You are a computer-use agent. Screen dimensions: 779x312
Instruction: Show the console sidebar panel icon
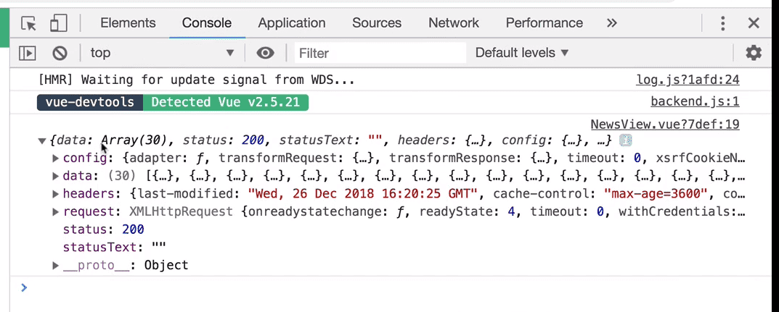coord(28,53)
